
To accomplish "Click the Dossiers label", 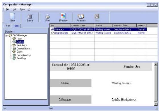I will pos(9,32).
